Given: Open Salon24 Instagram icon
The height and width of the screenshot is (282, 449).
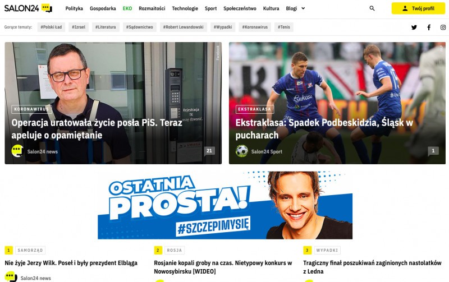Looking at the screenshot, I should coord(443,27).
